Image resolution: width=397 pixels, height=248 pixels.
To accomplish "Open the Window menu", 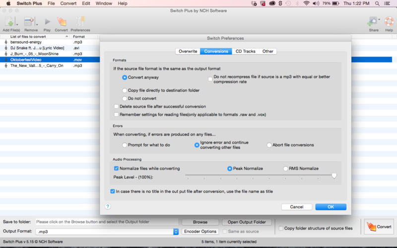I will pos(104,3).
